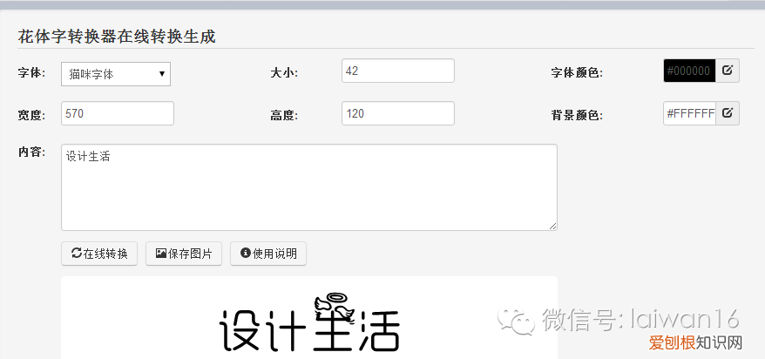Click the 内容: label
The height and width of the screenshot is (359, 765).
31,152
